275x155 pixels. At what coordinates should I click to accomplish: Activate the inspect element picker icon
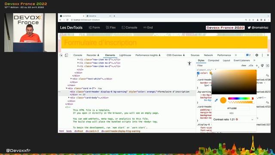[x=61, y=55]
